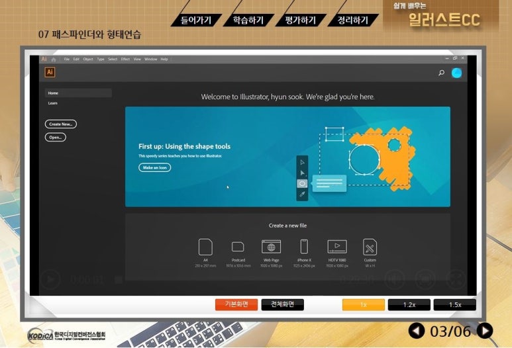Open the 들어가기 section tab
This screenshot has width=512, height=348.
[196, 21]
